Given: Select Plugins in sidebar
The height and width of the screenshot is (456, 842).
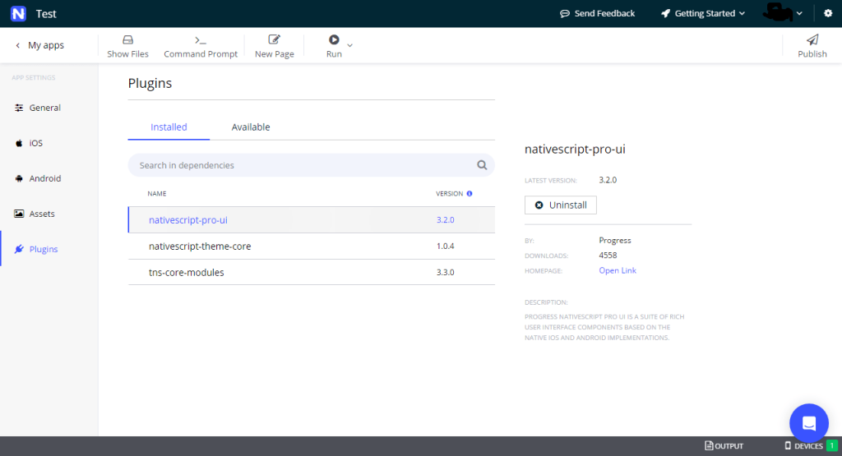Looking at the screenshot, I should click(36, 249).
